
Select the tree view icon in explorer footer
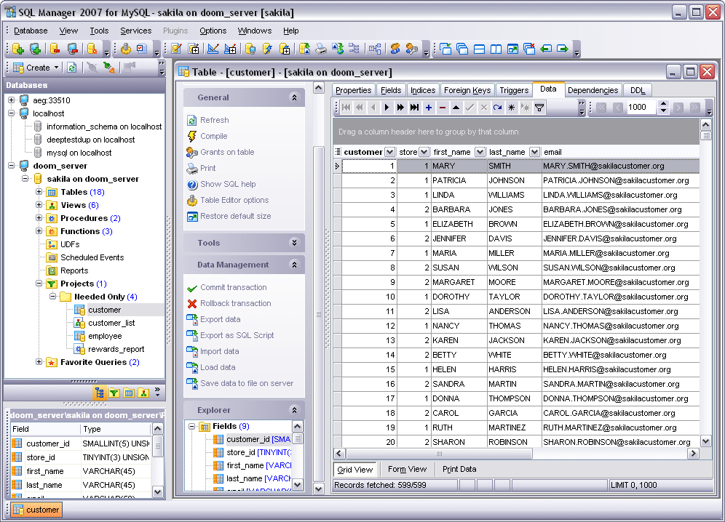[100, 393]
